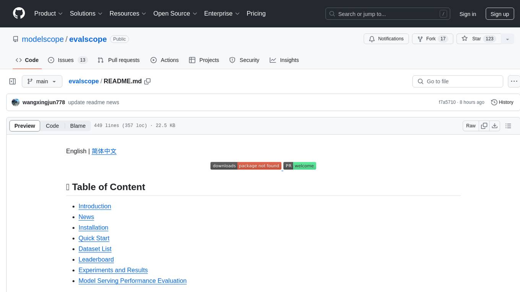
Task: Switch to the Code tab
Action: [27, 60]
